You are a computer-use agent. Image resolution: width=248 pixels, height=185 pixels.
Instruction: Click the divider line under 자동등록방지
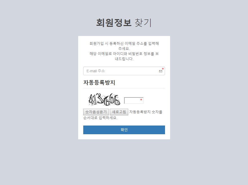click(124, 88)
